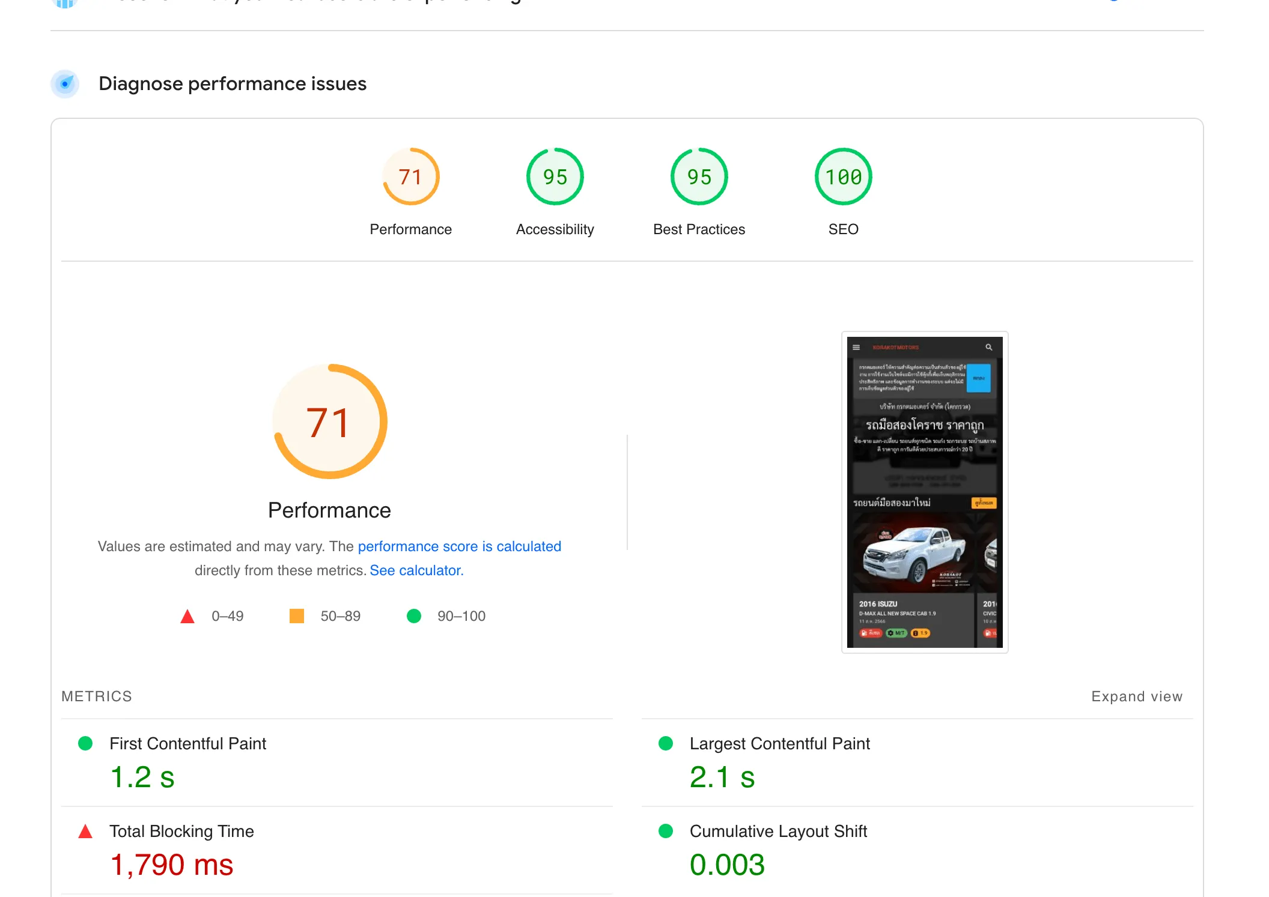This screenshot has width=1269, height=897.
Task: Expand the metrics with Expand view
Action: (x=1136, y=696)
